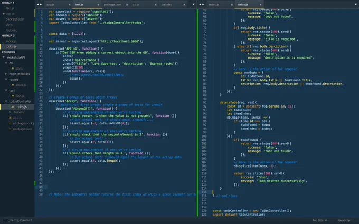Open the panel switcher icon in status bar
The width and height of the screenshot is (359, 224).
(5, 220)
